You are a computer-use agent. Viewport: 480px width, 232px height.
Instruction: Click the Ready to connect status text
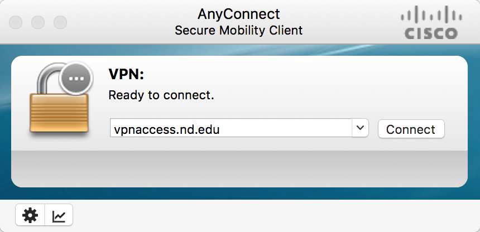[x=161, y=95]
